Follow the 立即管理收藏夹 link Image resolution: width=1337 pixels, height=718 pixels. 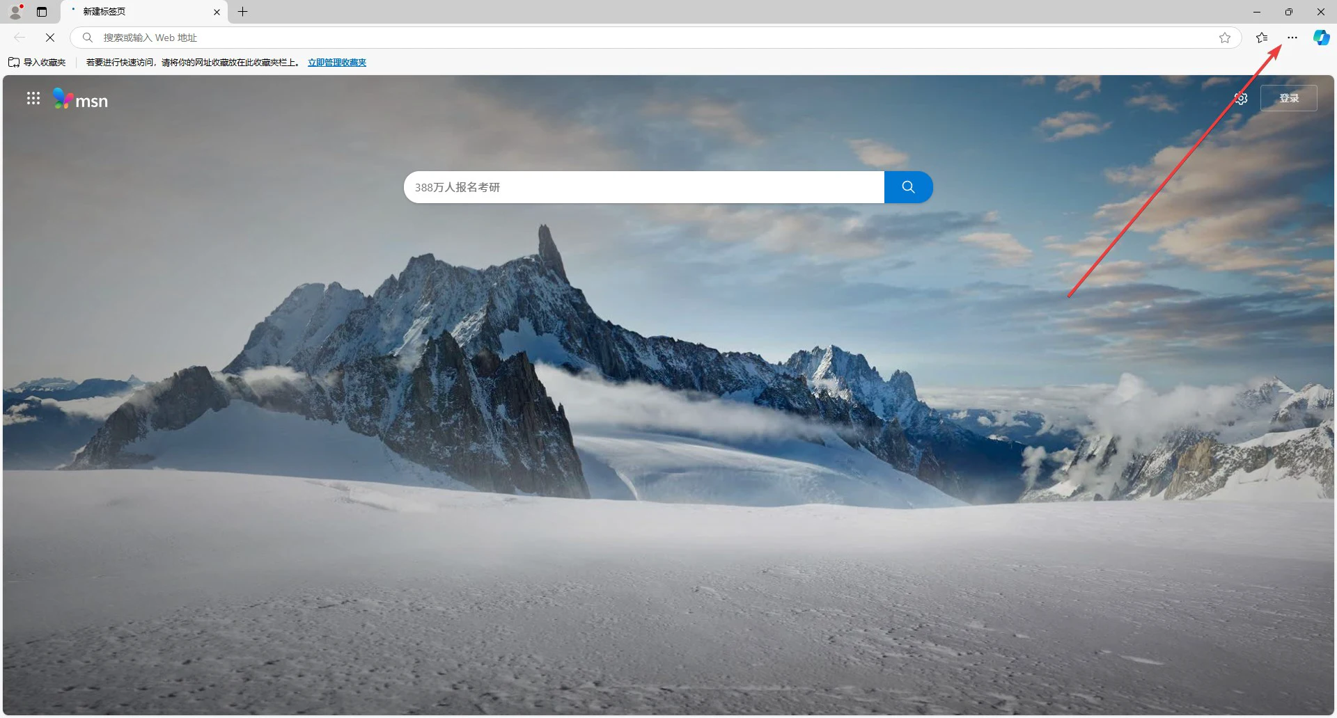point(337,63)
